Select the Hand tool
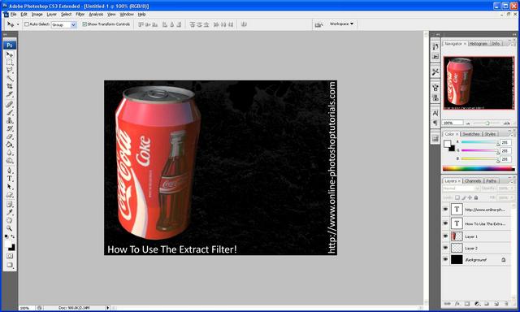The image size is (520, 312). click(x=10, y=220)
